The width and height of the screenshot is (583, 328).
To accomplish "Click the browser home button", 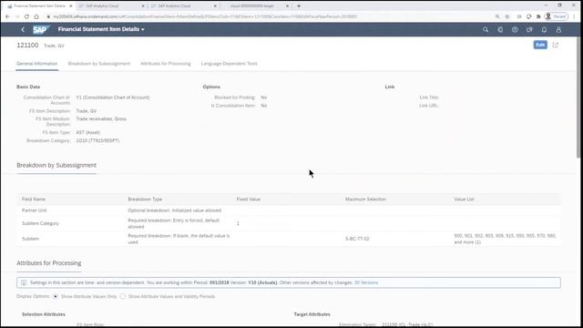I will tap(36, 16).
